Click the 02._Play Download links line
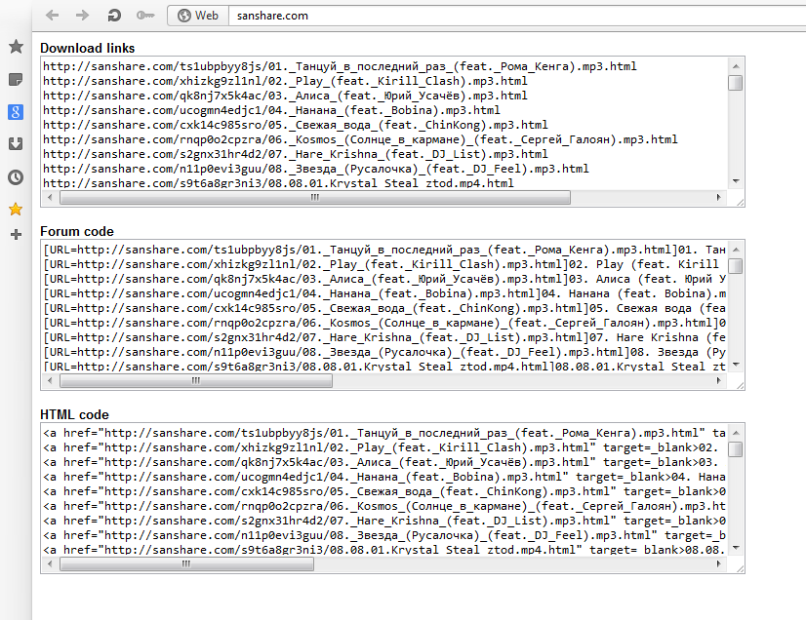Screen dimensions: 806x620 pos(285,81)
